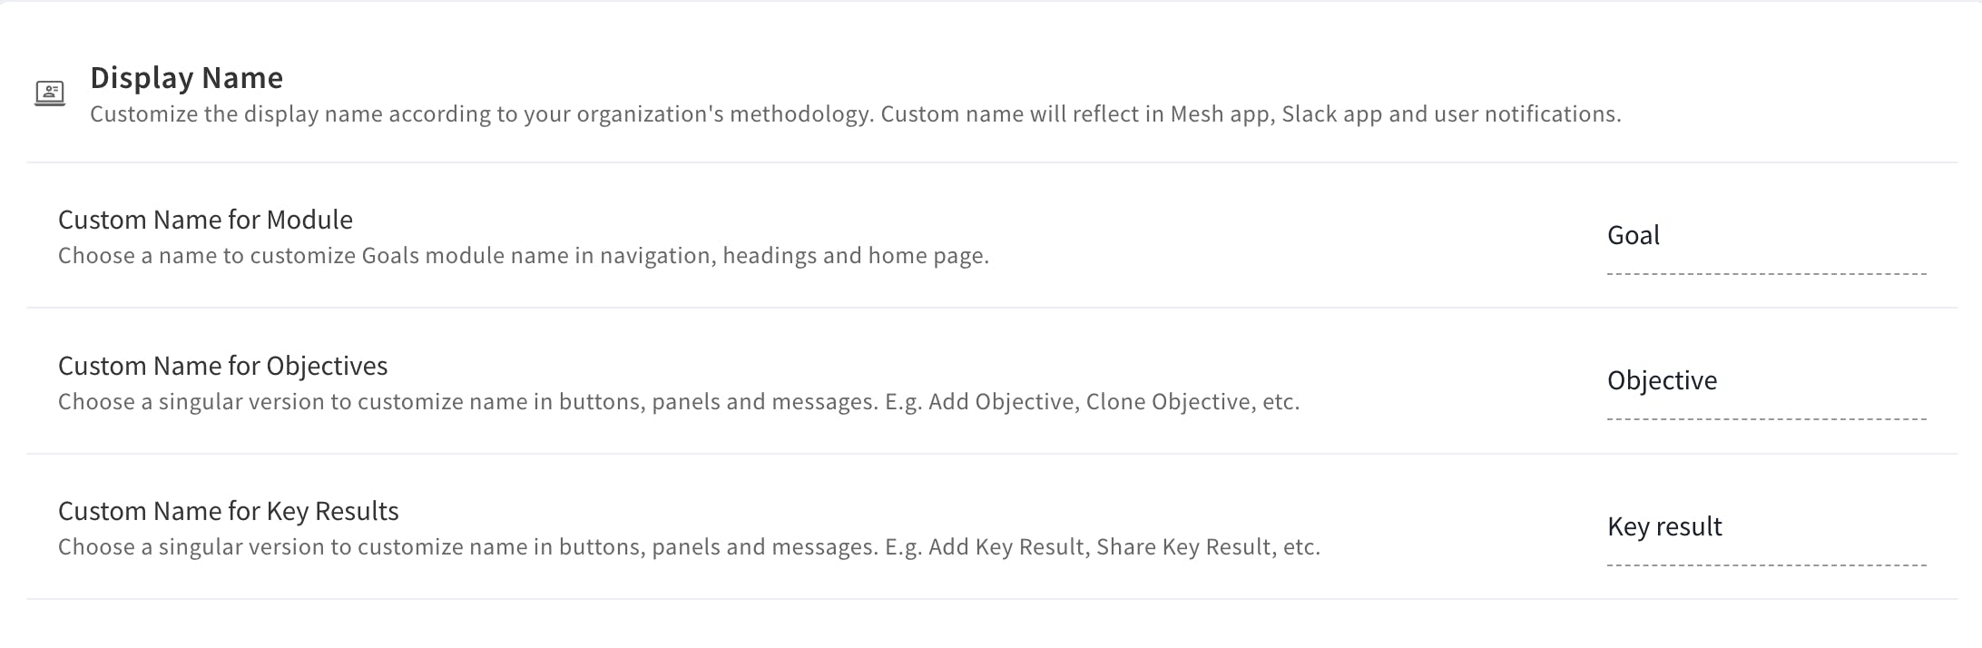Focus the Objective custom name field

click(1765, 382)
